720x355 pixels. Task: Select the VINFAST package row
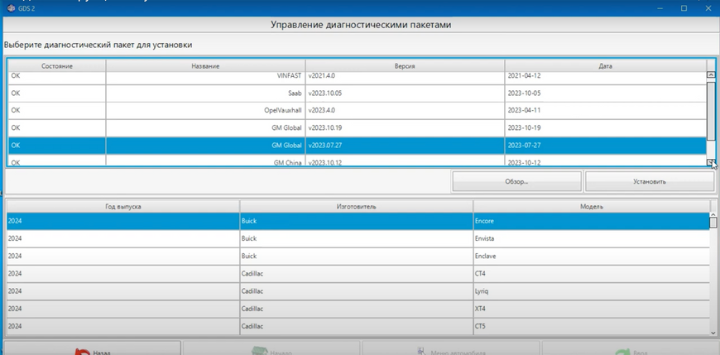point(358,77)
